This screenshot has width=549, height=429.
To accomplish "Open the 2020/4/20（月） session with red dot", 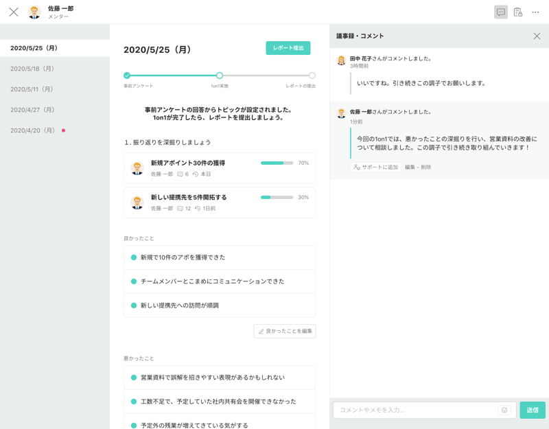I will [x=32, y=130].
